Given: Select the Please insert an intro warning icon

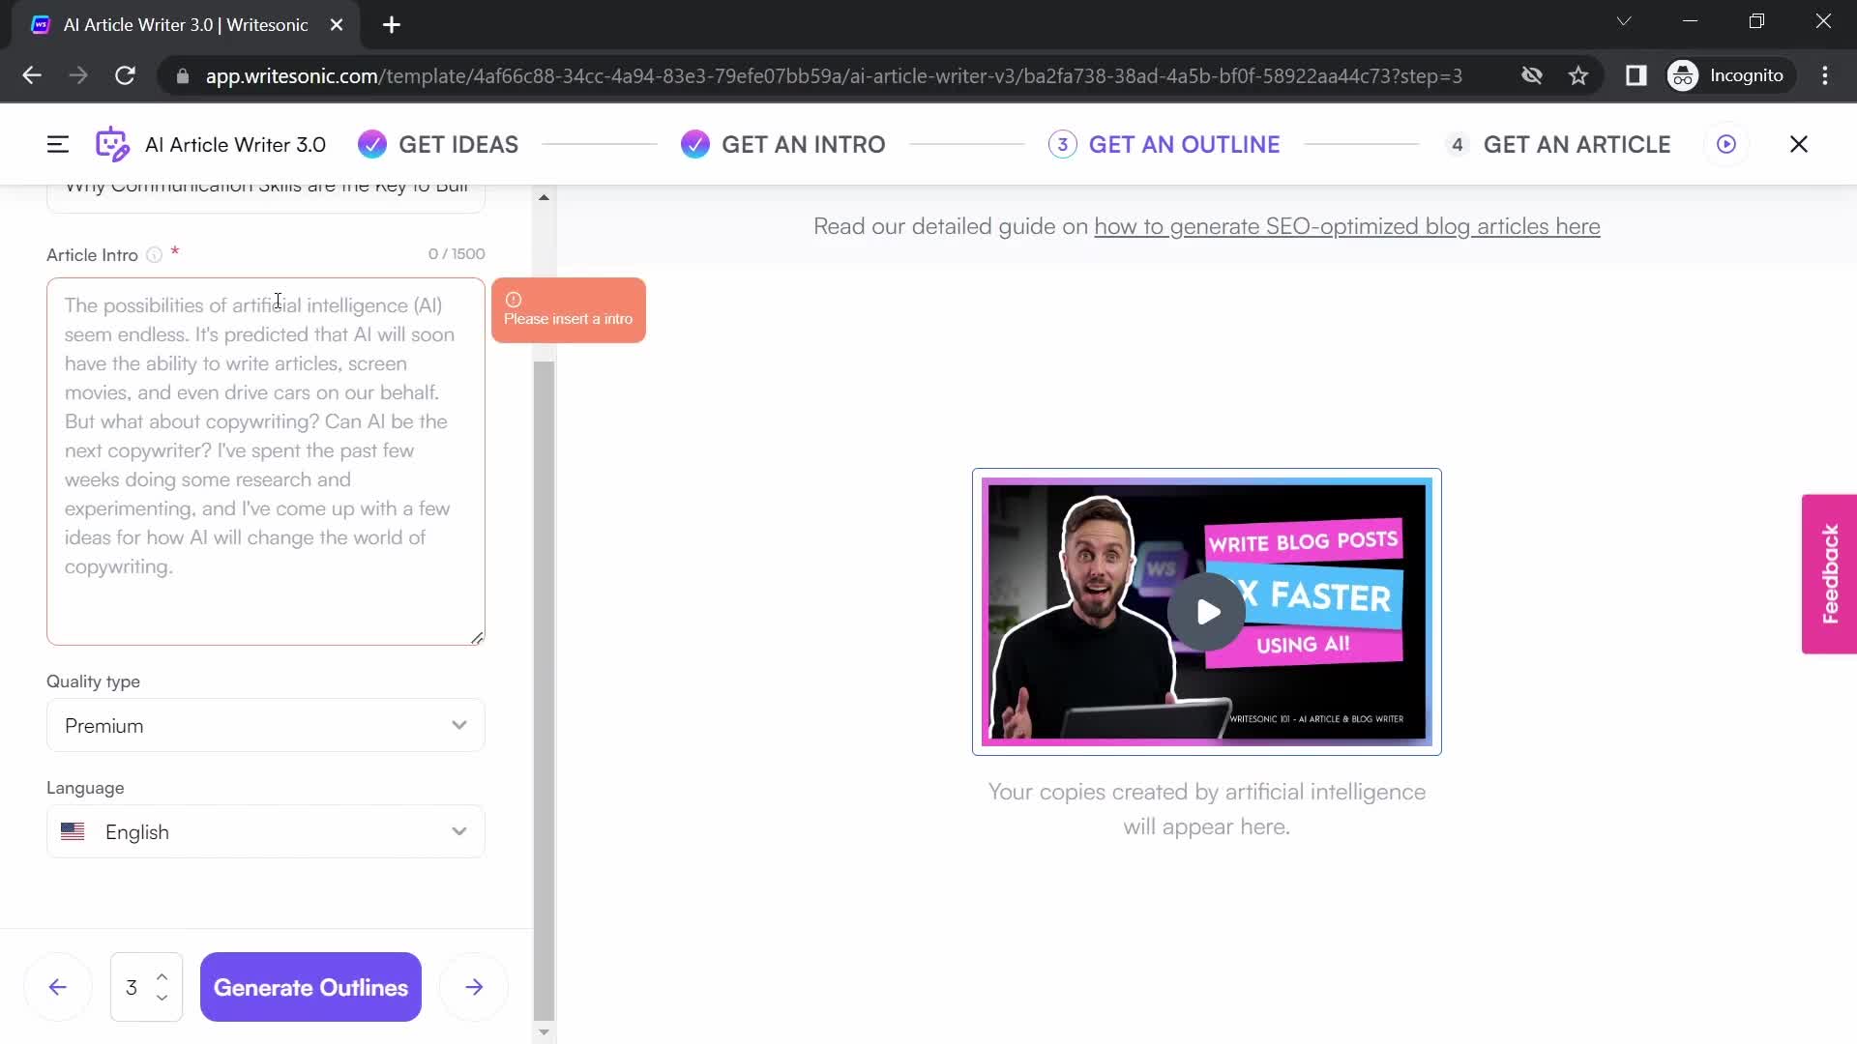Looking at the screenshot, I should click(x=513, y=299).
